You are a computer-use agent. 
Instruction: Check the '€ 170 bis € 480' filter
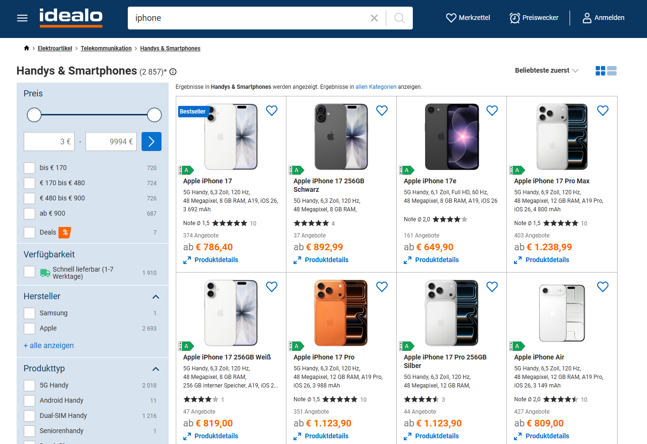[29, 183]
